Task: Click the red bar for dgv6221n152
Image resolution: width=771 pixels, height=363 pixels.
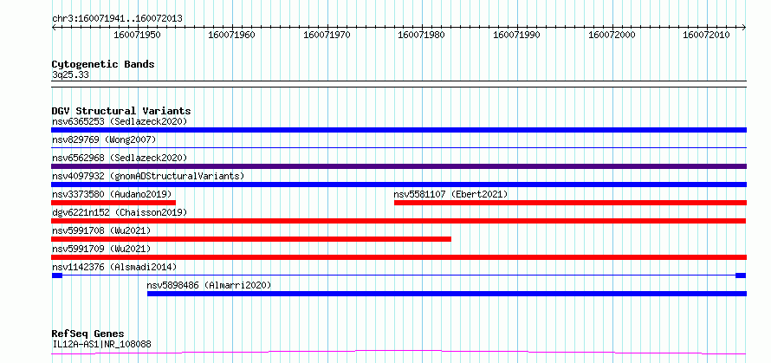Action: pos(398,221)
